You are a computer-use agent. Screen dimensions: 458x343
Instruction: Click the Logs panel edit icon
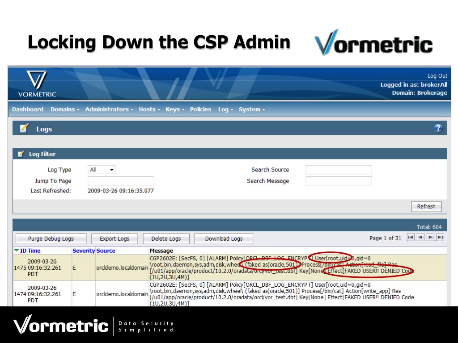pyautogui.click(x=24, y=128)
